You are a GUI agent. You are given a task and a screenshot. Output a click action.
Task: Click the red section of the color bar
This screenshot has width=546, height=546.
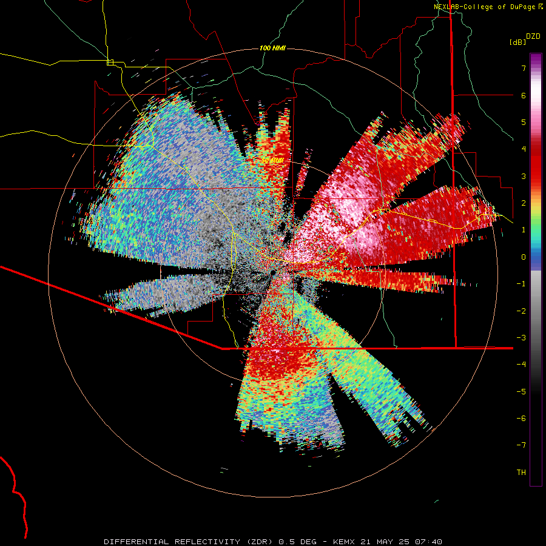[x=536, y=164]
